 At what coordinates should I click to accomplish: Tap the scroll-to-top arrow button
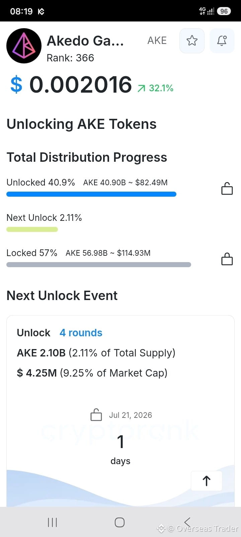(207, 481)
